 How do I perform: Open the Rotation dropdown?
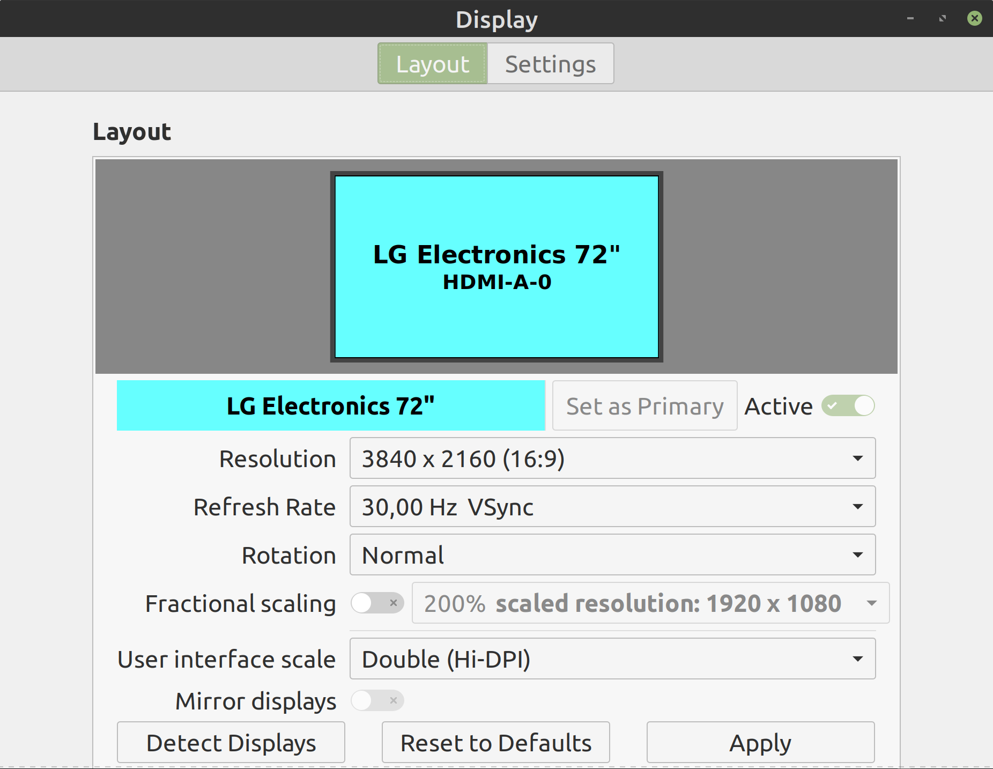coord(612,555)
